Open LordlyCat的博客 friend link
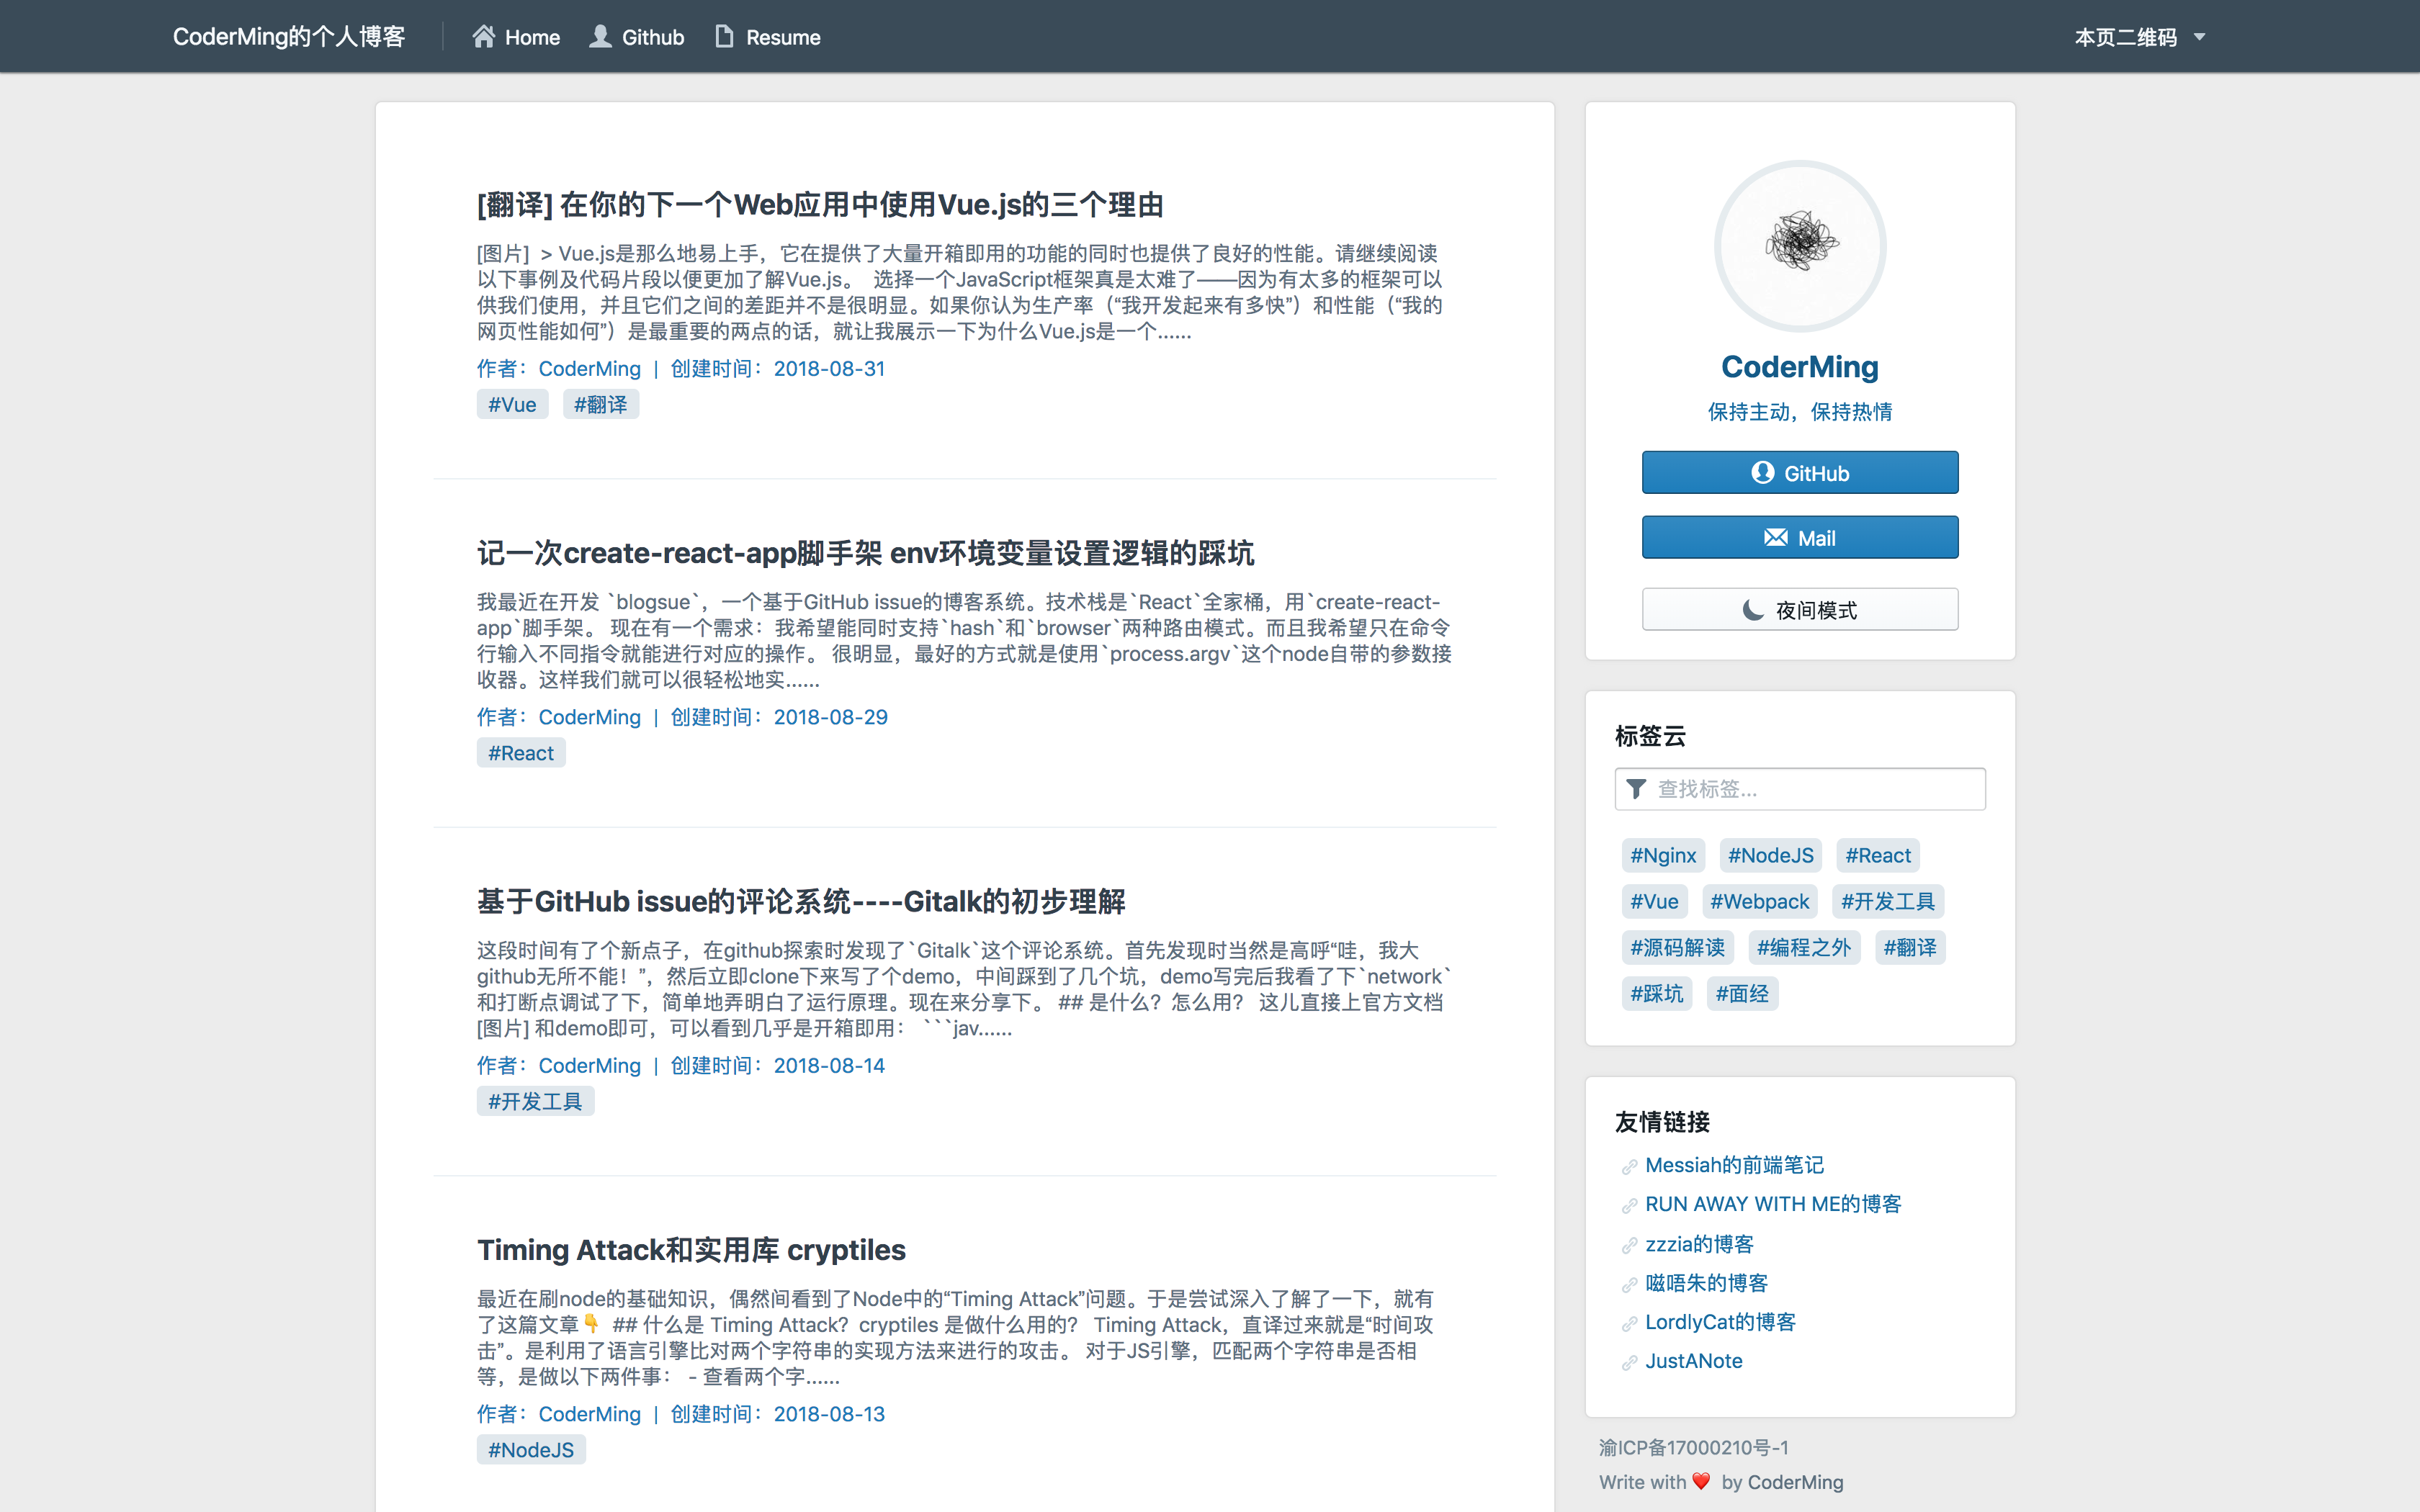This screenshot has width=2420, height=1512. tap(1720, 1322)
